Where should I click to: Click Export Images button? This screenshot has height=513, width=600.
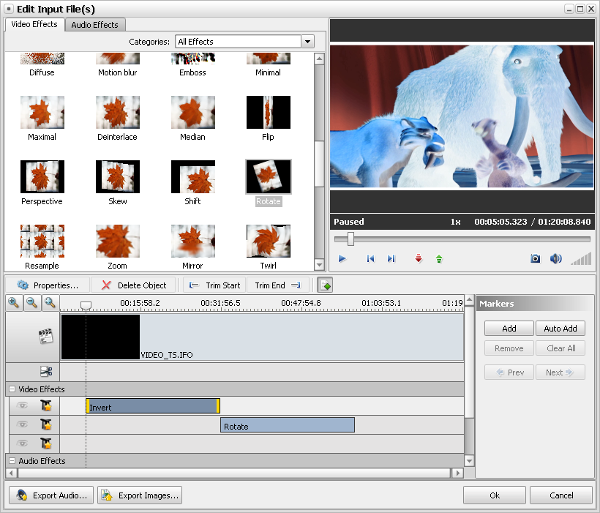point(140,495)
